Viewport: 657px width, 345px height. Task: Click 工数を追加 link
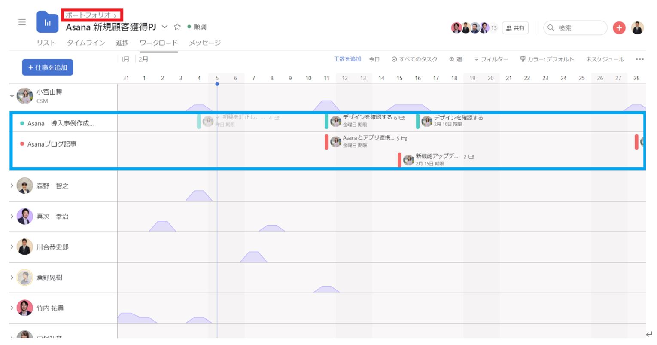(347, 59)
